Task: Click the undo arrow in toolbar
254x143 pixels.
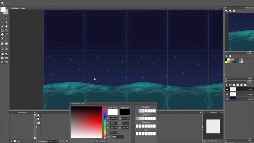Action: pos(2,62)
